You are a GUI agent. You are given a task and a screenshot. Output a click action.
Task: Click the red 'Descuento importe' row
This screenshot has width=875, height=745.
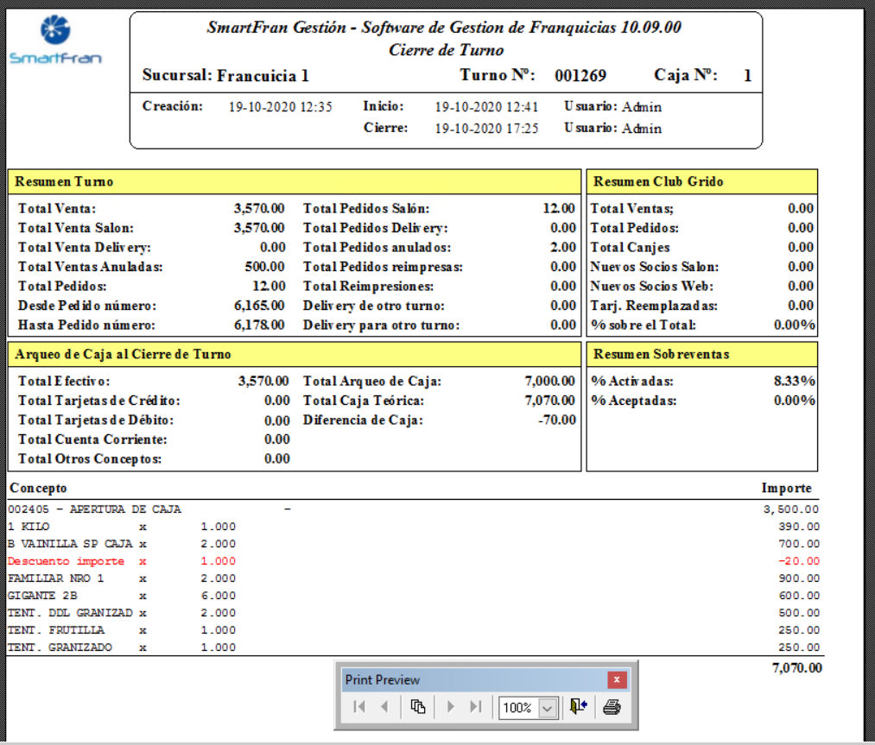click(x=414, y=561)
